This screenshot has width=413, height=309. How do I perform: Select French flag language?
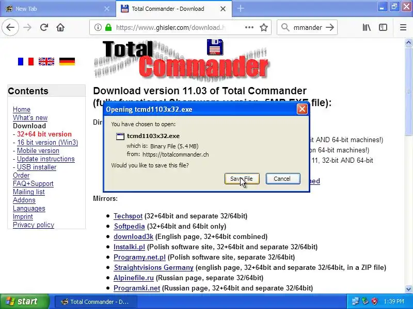(x=25, y=61)
